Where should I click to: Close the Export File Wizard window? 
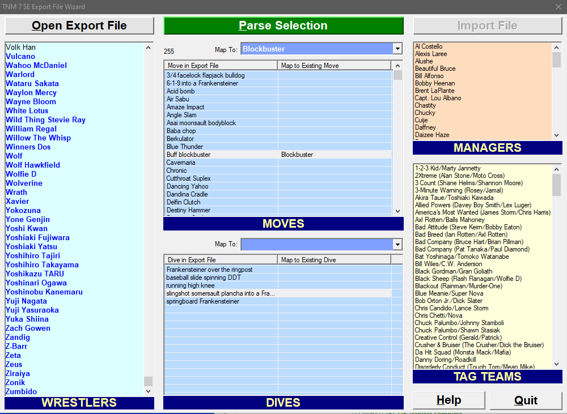click(558, 7)
